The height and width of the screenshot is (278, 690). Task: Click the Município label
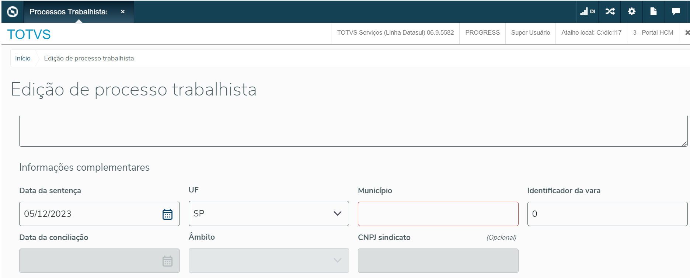coord(375,191)
